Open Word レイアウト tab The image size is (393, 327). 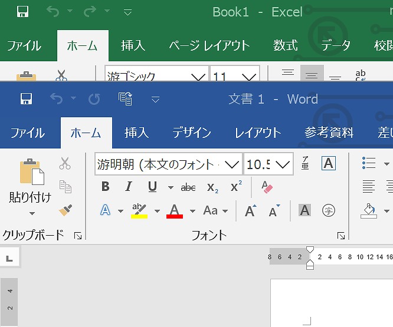(258, 133)
